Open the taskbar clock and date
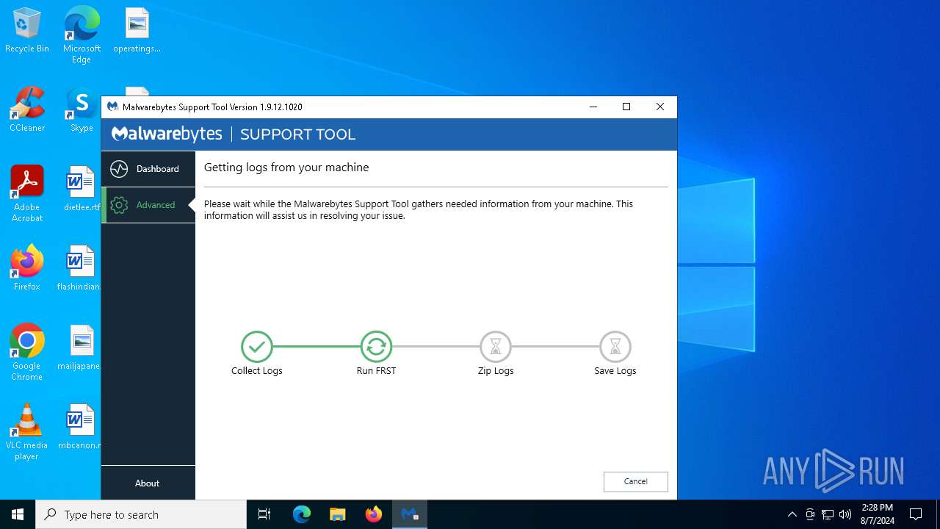The width and height of the screenshot is (940, 529). click(x=878, y=514)
